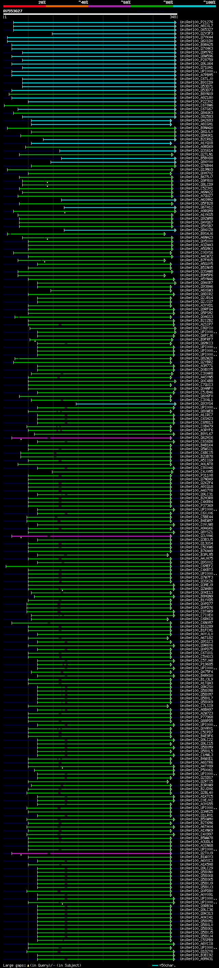Select the query name AV553627

[x=13, y=11]
